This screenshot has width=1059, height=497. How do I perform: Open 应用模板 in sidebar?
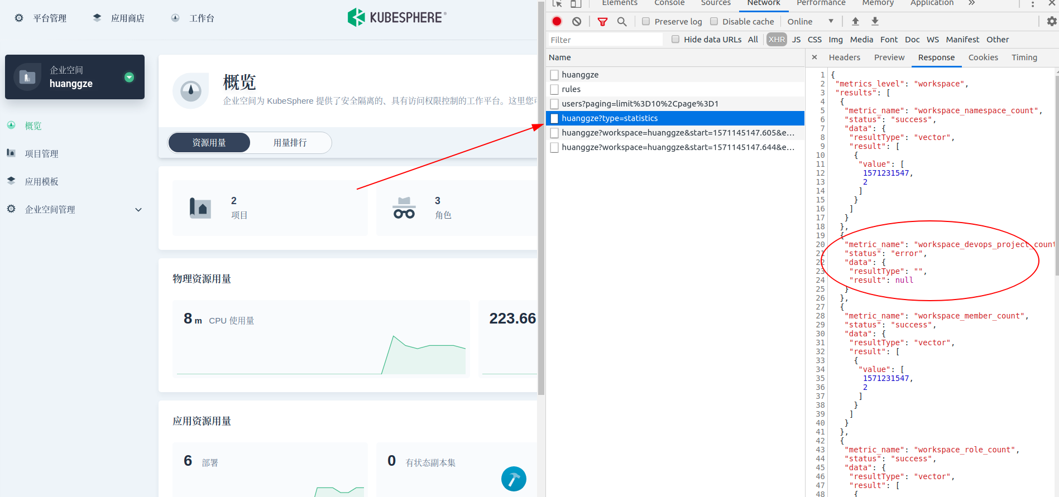[x=42, y=181]
